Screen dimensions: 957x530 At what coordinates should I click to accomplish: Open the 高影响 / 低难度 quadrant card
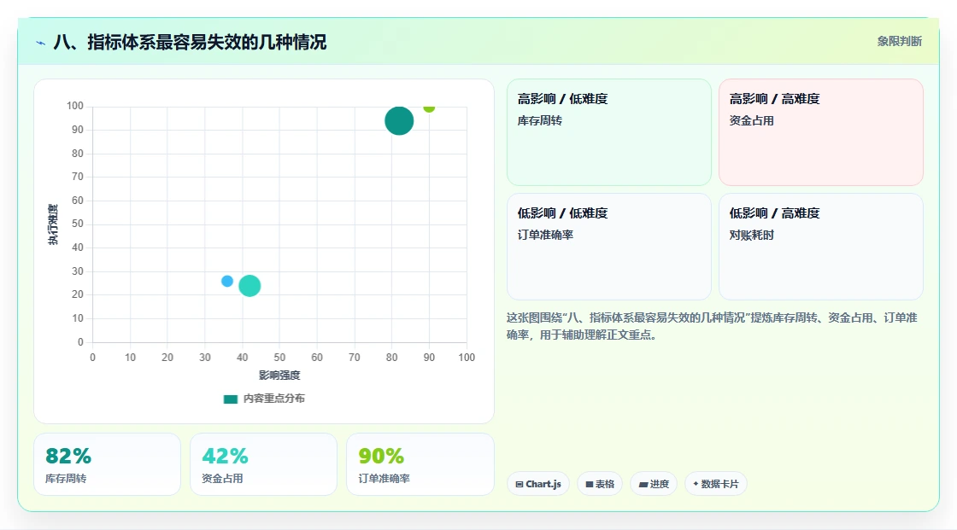click(x=609, y=132)
